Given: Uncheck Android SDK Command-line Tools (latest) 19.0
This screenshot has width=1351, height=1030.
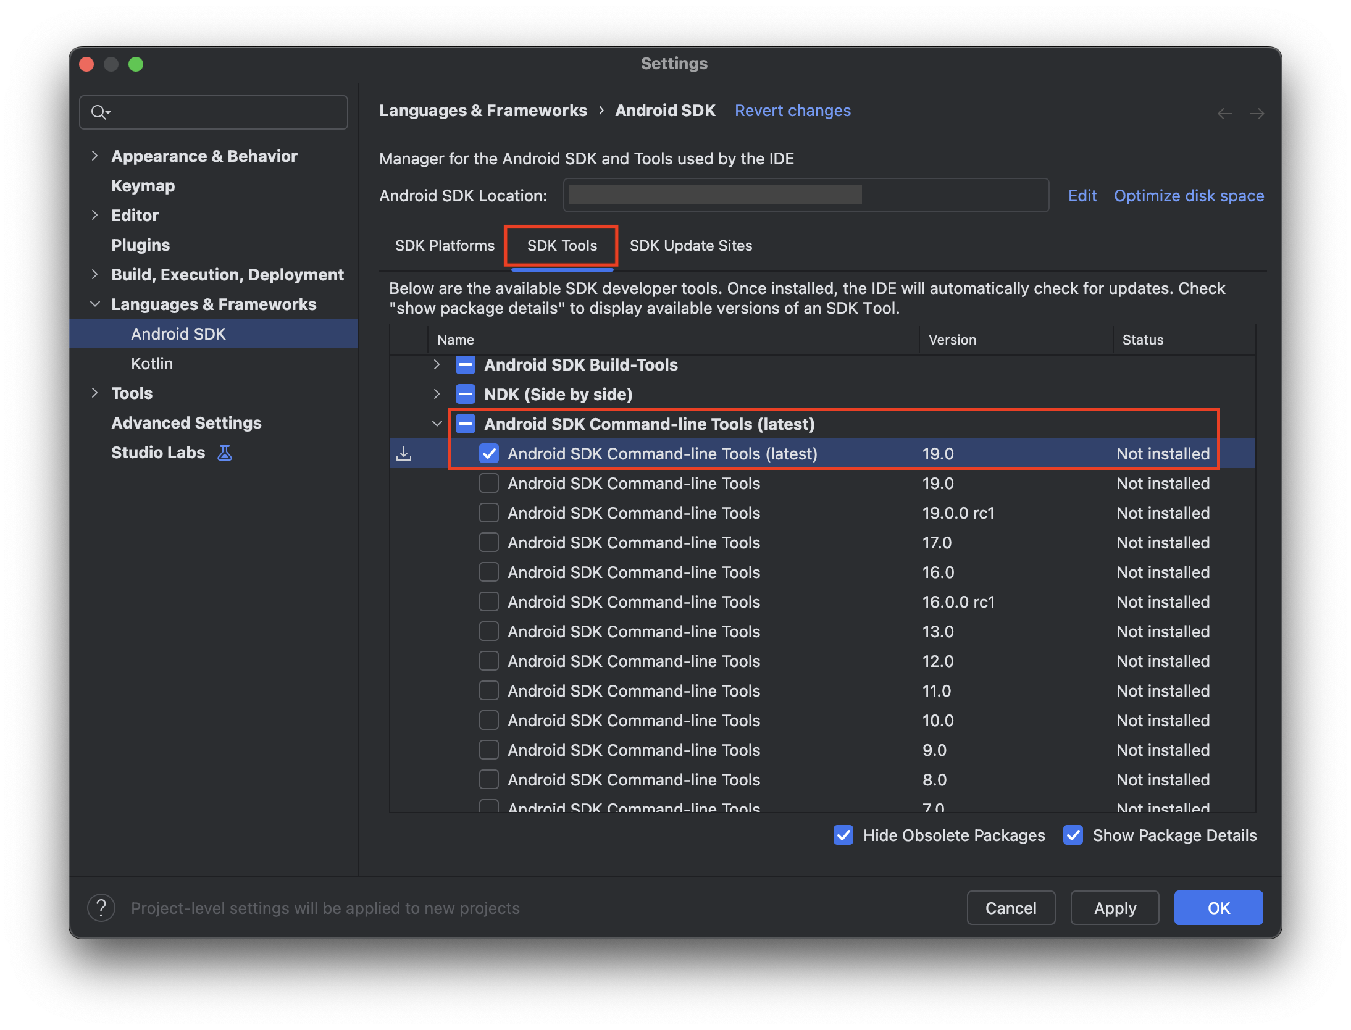Looking at the screenshot, I should (x=489, y=454).
